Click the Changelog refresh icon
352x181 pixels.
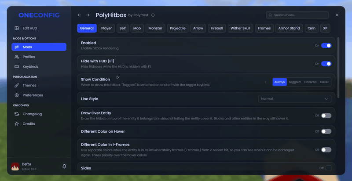coord(17,114)
